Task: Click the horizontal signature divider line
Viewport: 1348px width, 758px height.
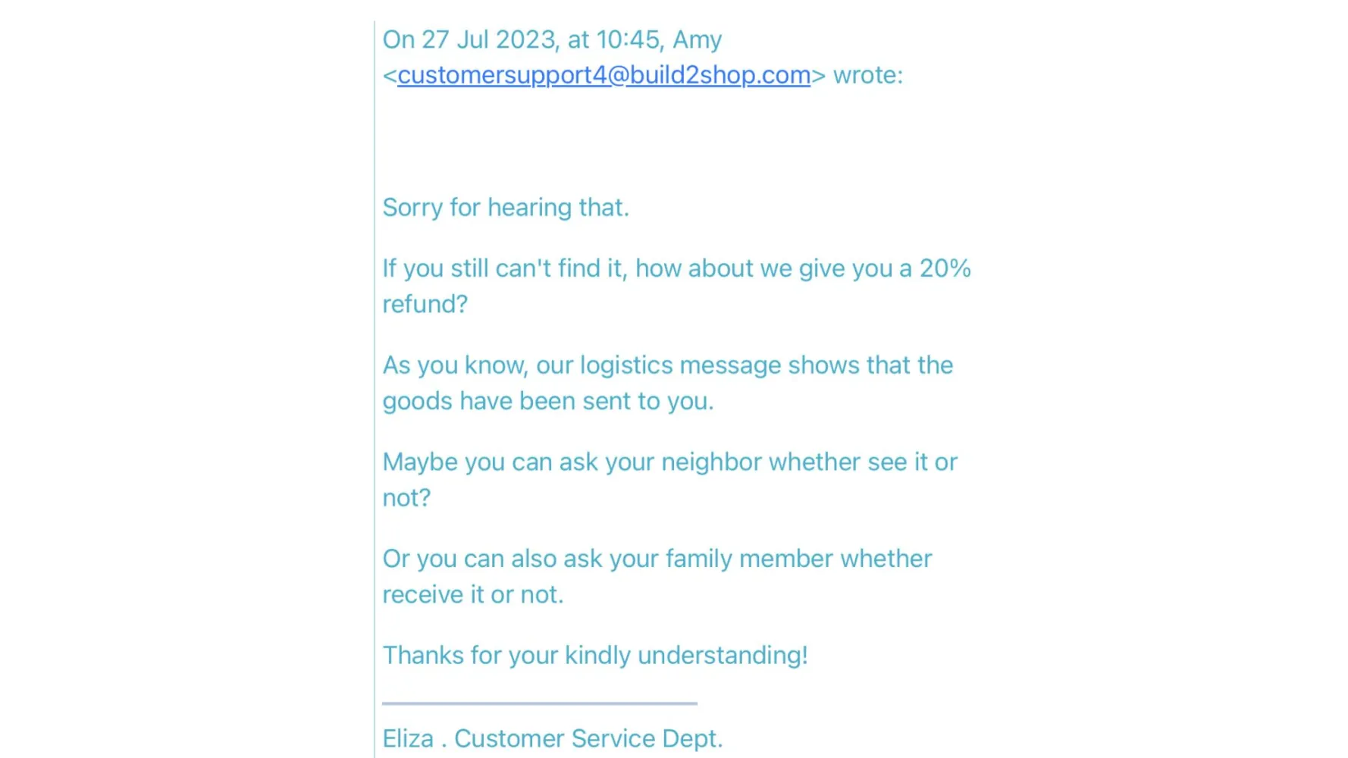Action: click(x=540, y=703)
